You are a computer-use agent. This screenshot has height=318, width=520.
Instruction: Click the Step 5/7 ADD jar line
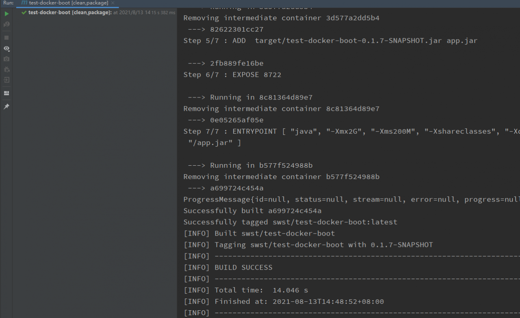[330, 41]
